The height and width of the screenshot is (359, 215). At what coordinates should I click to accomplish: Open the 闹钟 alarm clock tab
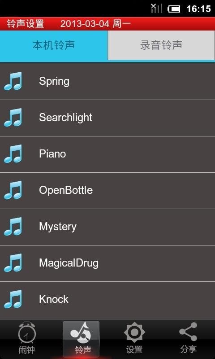click(x=27, y=339)
